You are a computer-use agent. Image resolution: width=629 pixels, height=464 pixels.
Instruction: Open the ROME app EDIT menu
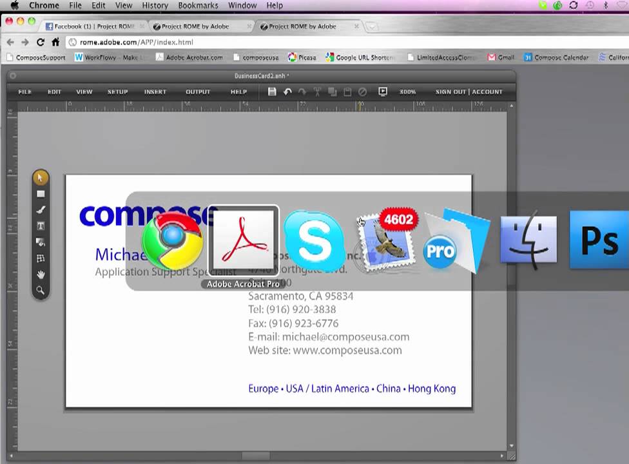pyautogui.click(x=55, y=92)
